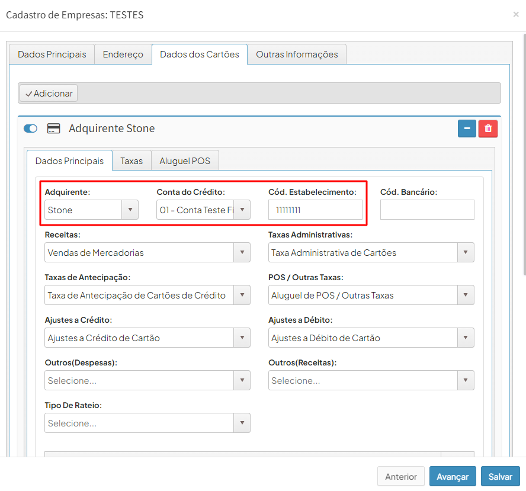The image size is (526, 491).
Task: Open the Taxas Administrativas dropdown
Action: 466,252
